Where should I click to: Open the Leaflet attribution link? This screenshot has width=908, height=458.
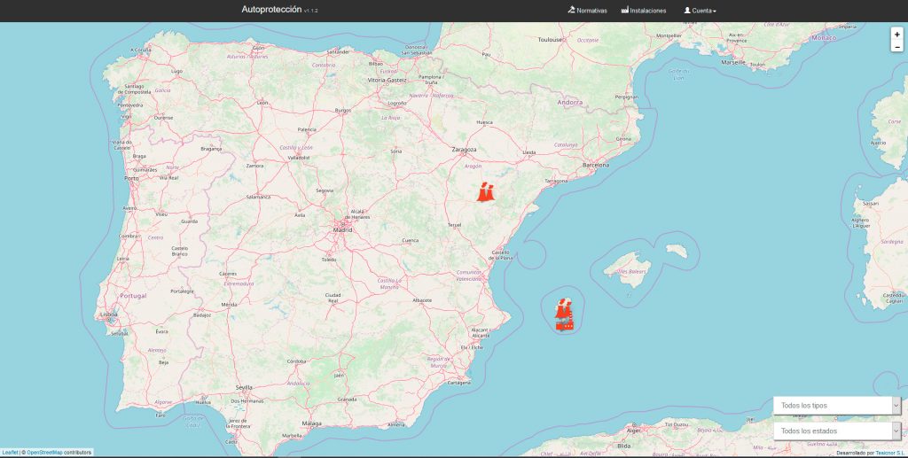tap(10, 453)
